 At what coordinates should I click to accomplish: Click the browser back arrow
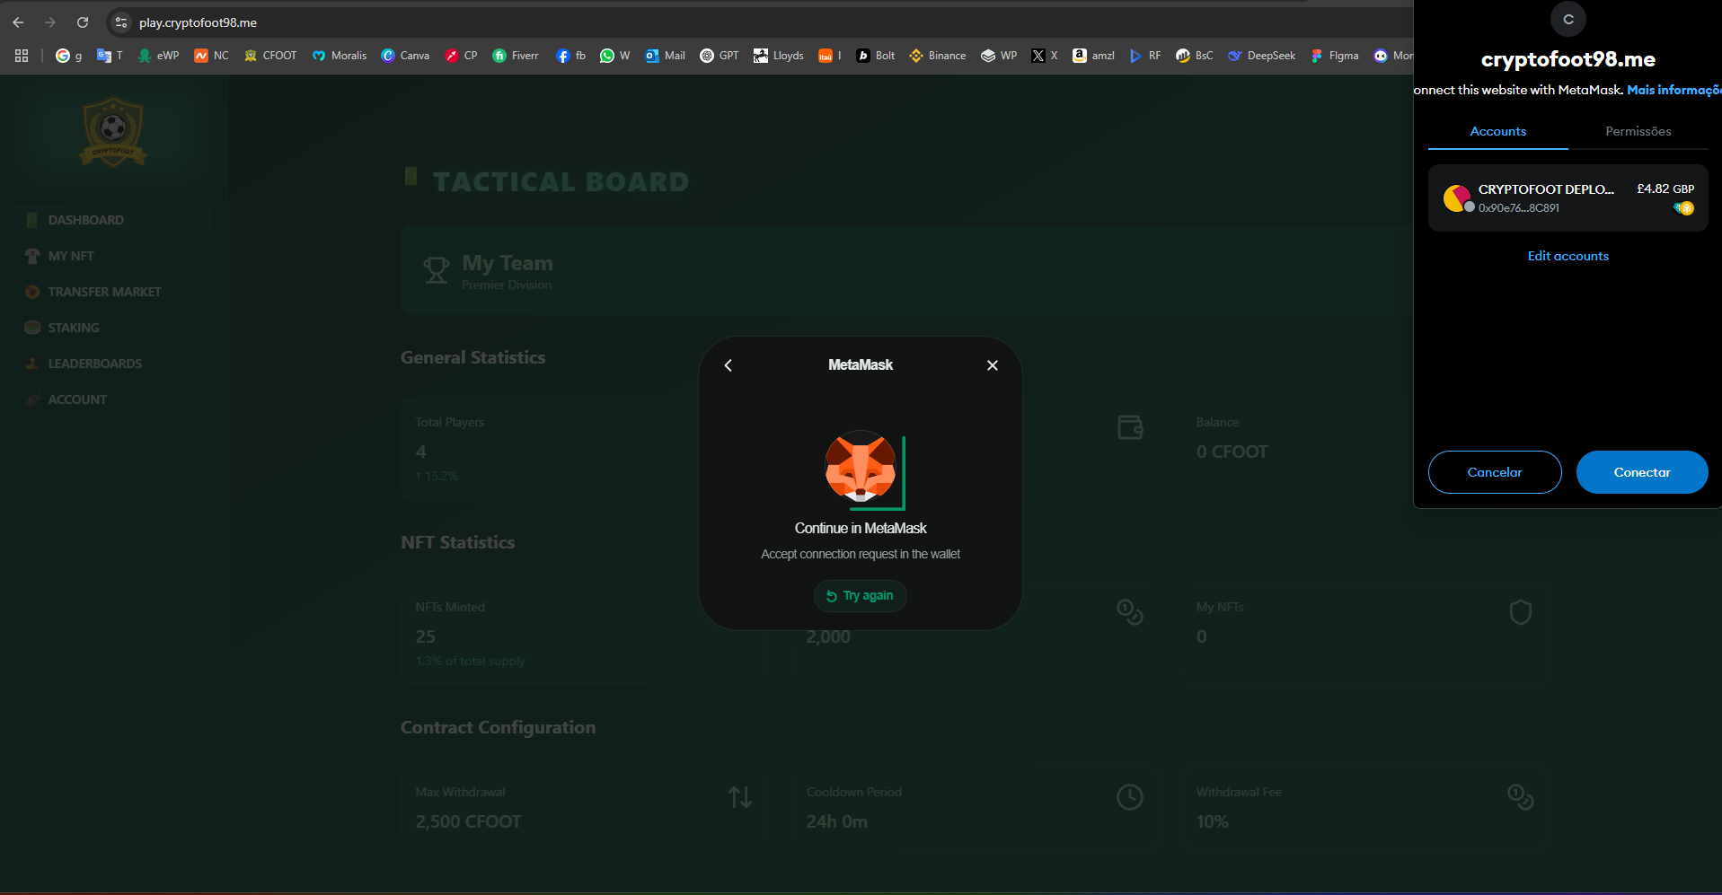[18, 22]
